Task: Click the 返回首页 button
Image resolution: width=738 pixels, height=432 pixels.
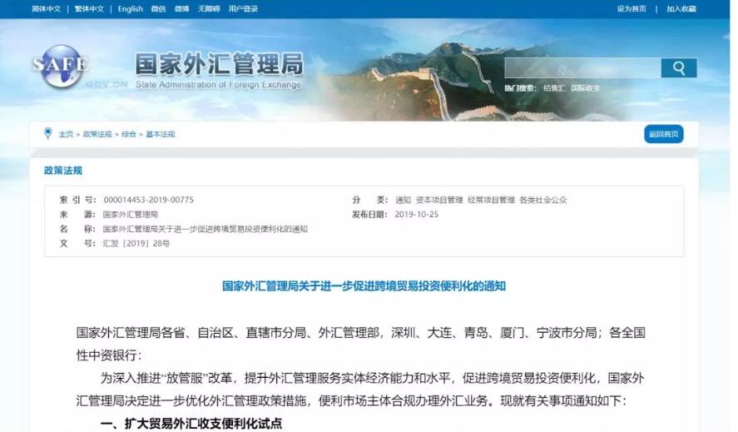Action: click(664, 134)
